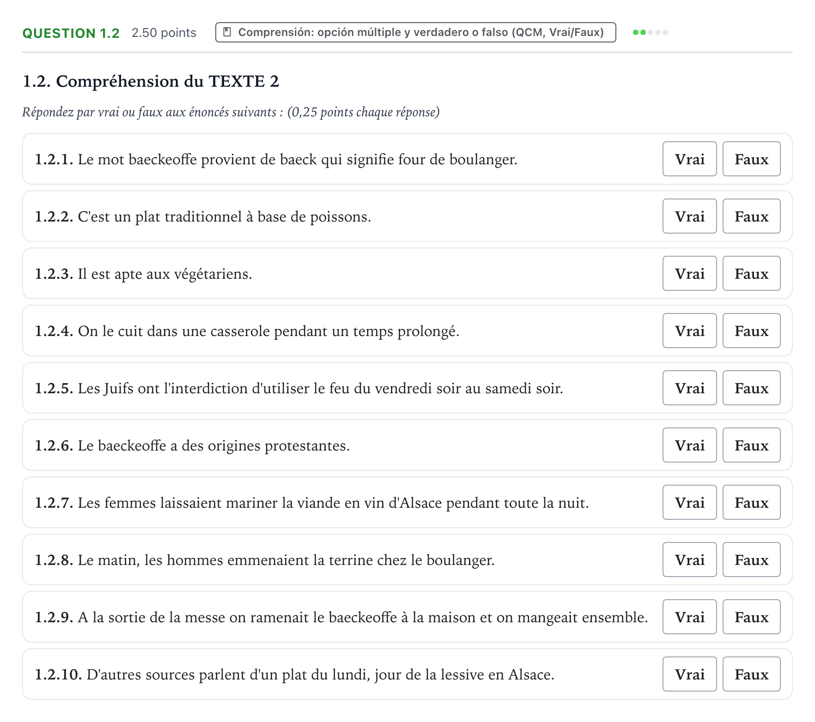Choose Vrai for boulanger terrine statement 1.2.8
The height and width of the screenshot is (722, 815).
click(x=689, y=560)
